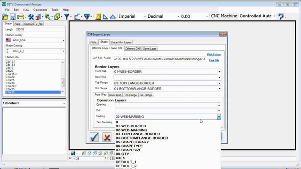
Task: Select the Bot. Flange operation tab
Action: click(146, 95)
